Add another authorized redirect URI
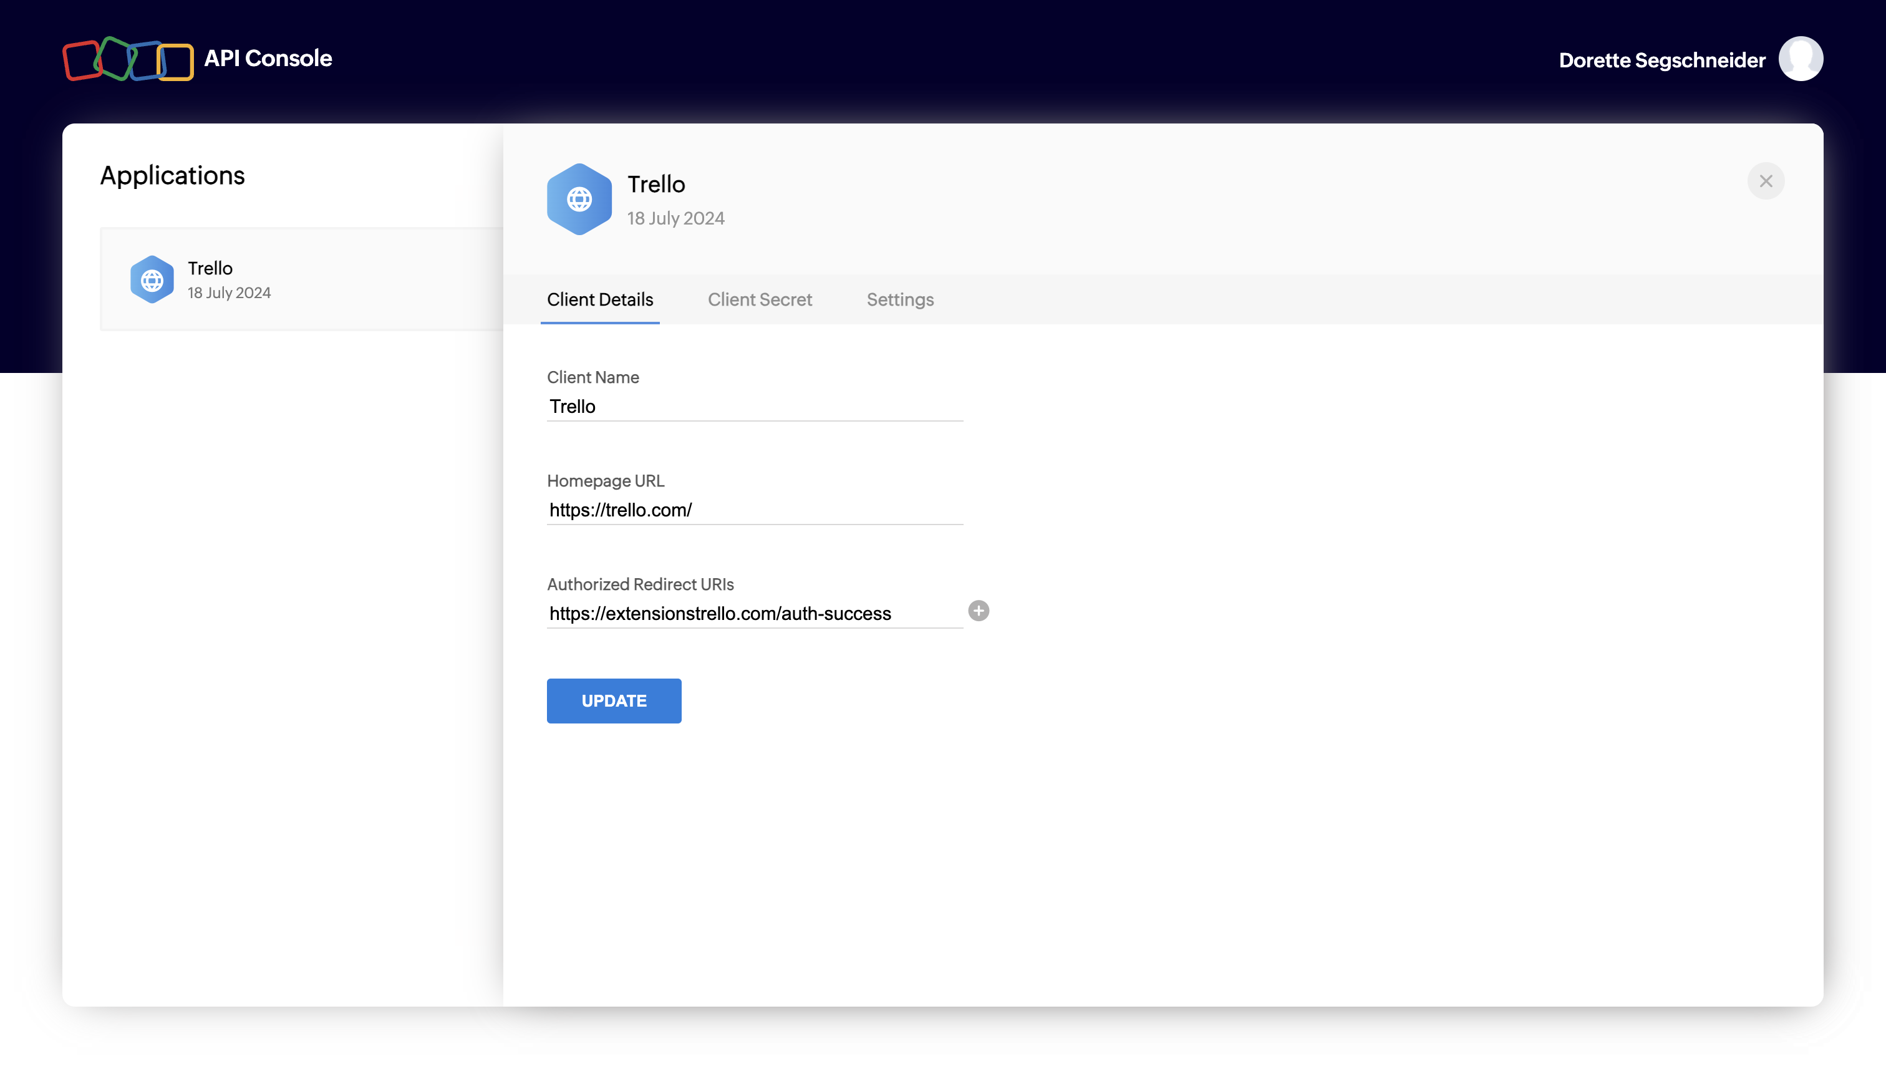The width and height of the screenshot is (1886, 1069). [978, 611]
